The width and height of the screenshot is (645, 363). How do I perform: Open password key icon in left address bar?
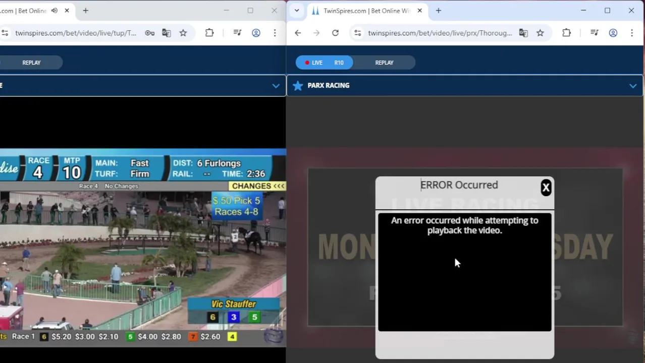(149, 33)
